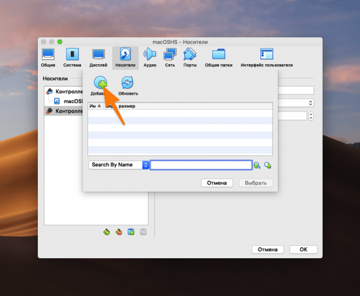Open the Аудио settings section

click(149, 58)
